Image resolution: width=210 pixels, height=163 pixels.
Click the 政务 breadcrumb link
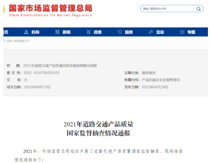click(x=9, y=41)
